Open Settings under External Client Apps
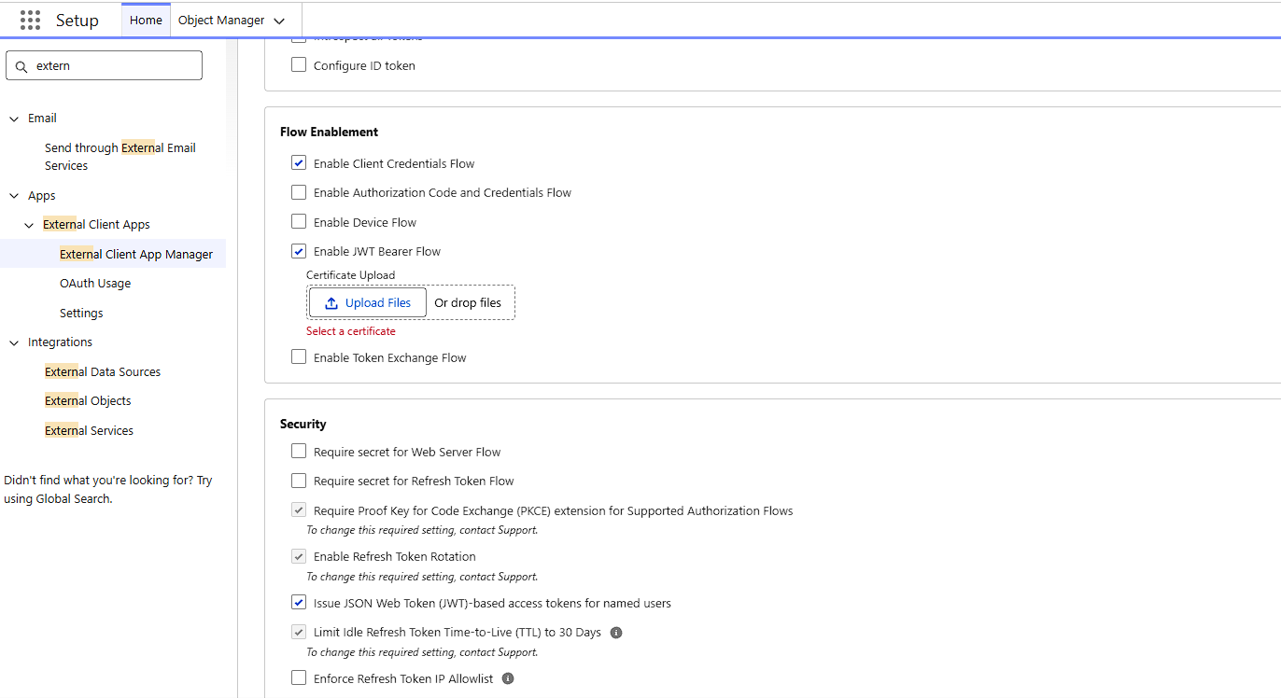Image resolution: width=1281 pixels, height=698 pixels. point(81,313)
